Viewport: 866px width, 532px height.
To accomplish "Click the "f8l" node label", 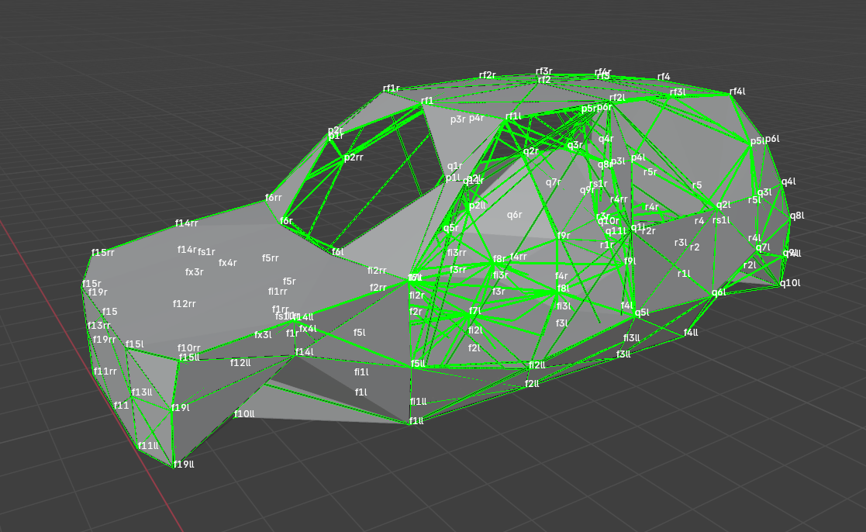I will [x=564, y=288].
